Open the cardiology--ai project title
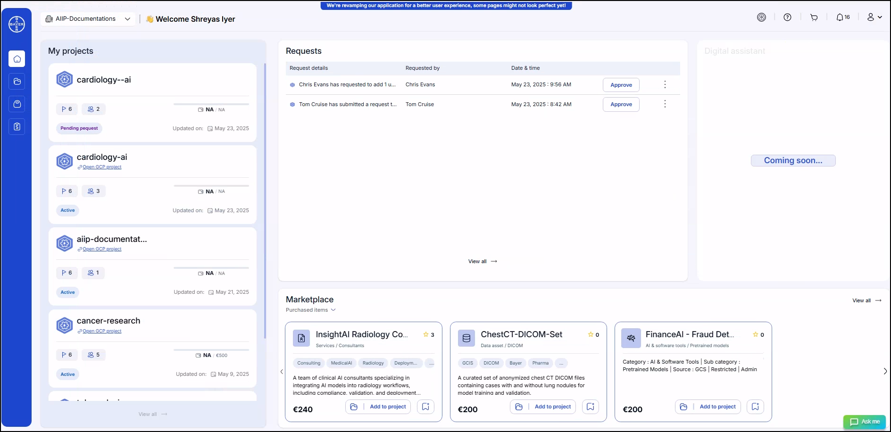The height and width of the screenshot is (432, 891). pos(104,80)
